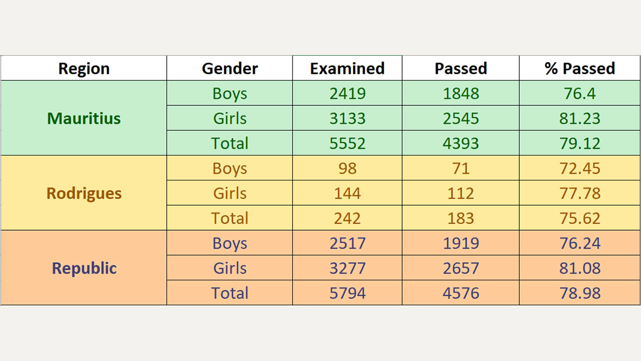
Task: Select the Examined header cell
Action: click(347, 68)
